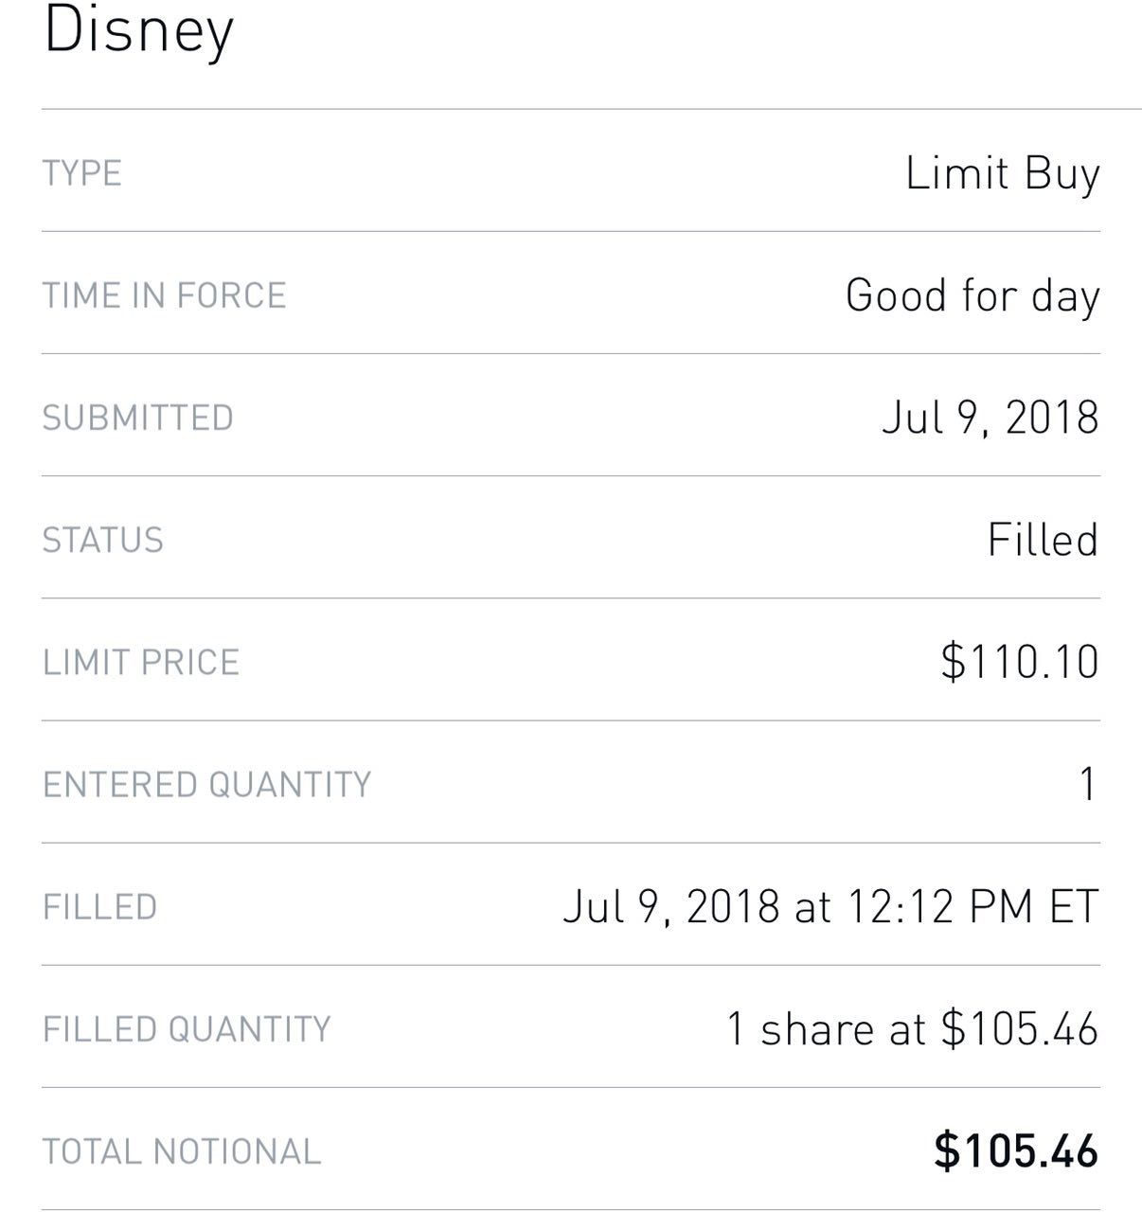1142x1212 pixels.
Task: Select the Limit Buy value
Action: click(x=1003, y=175)
